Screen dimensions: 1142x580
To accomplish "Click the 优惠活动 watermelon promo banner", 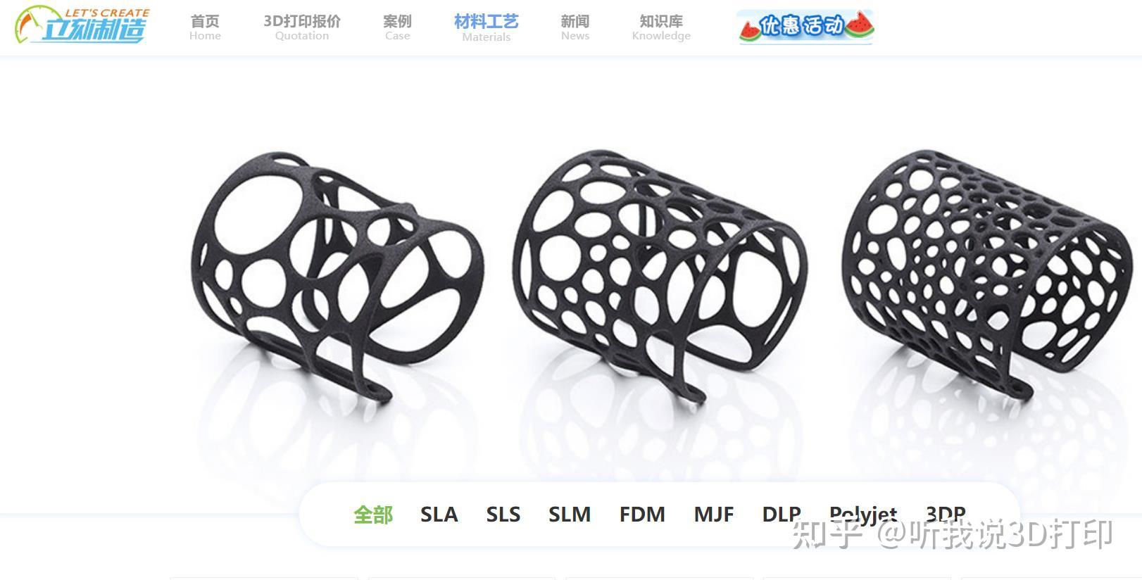I will pos(805,27).
